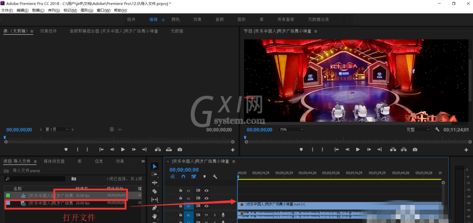The image size is (473, 223).
Task: Open Source panel 源 menu icon
Action: tap(31, 31)
